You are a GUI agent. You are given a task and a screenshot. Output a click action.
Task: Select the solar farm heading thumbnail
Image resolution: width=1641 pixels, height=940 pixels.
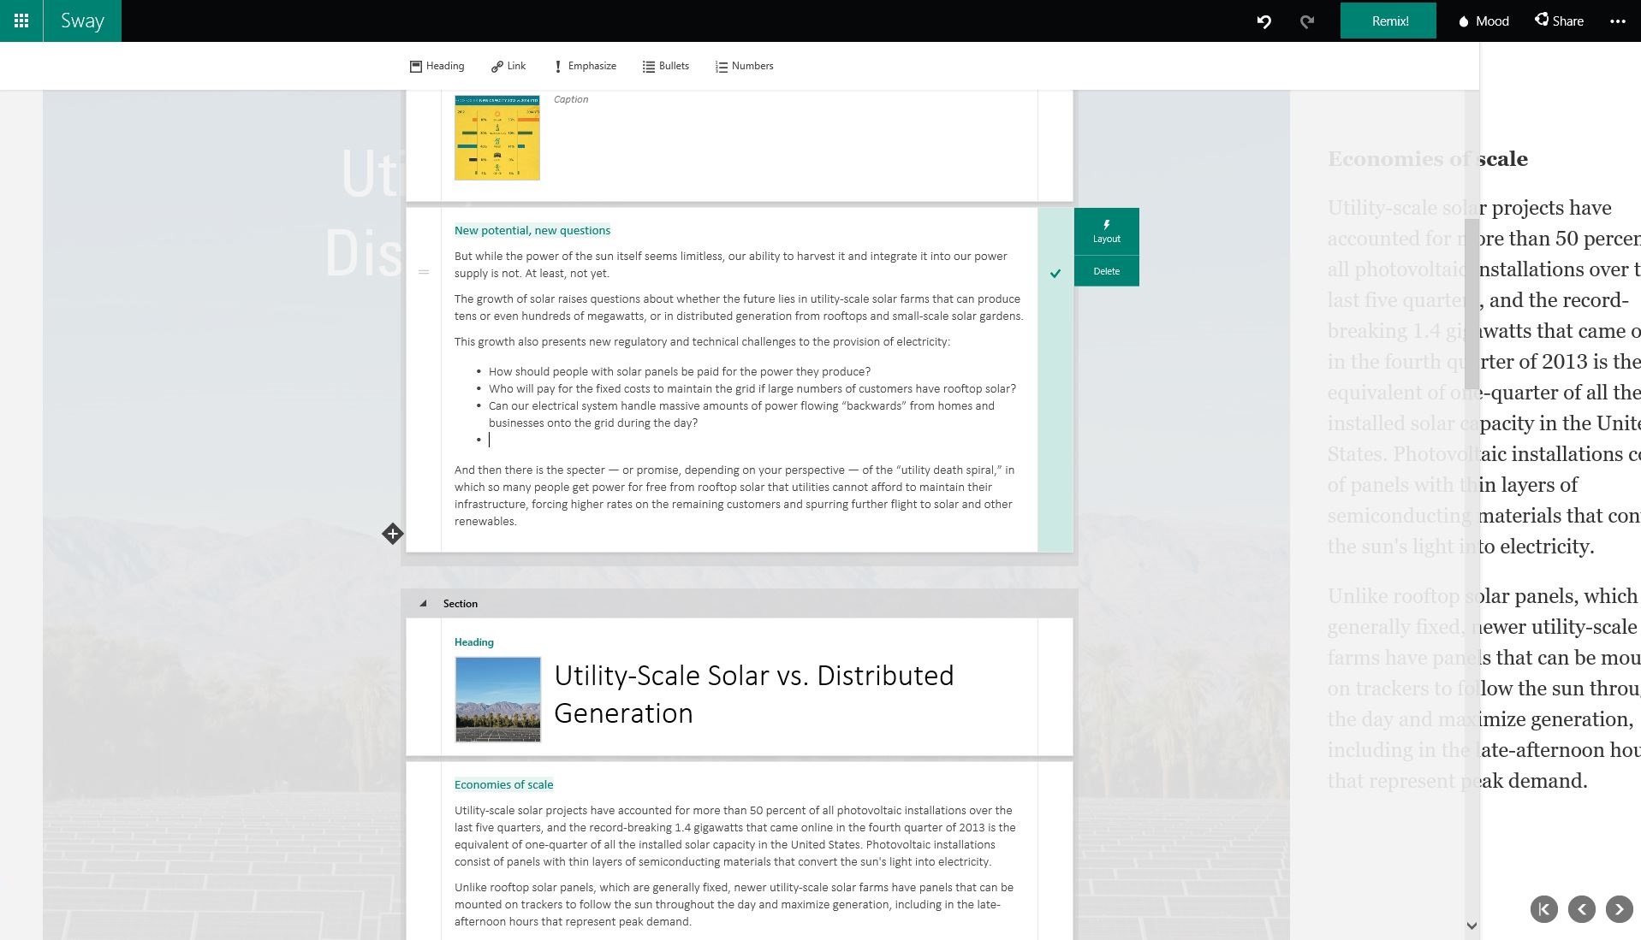[497, 700]
